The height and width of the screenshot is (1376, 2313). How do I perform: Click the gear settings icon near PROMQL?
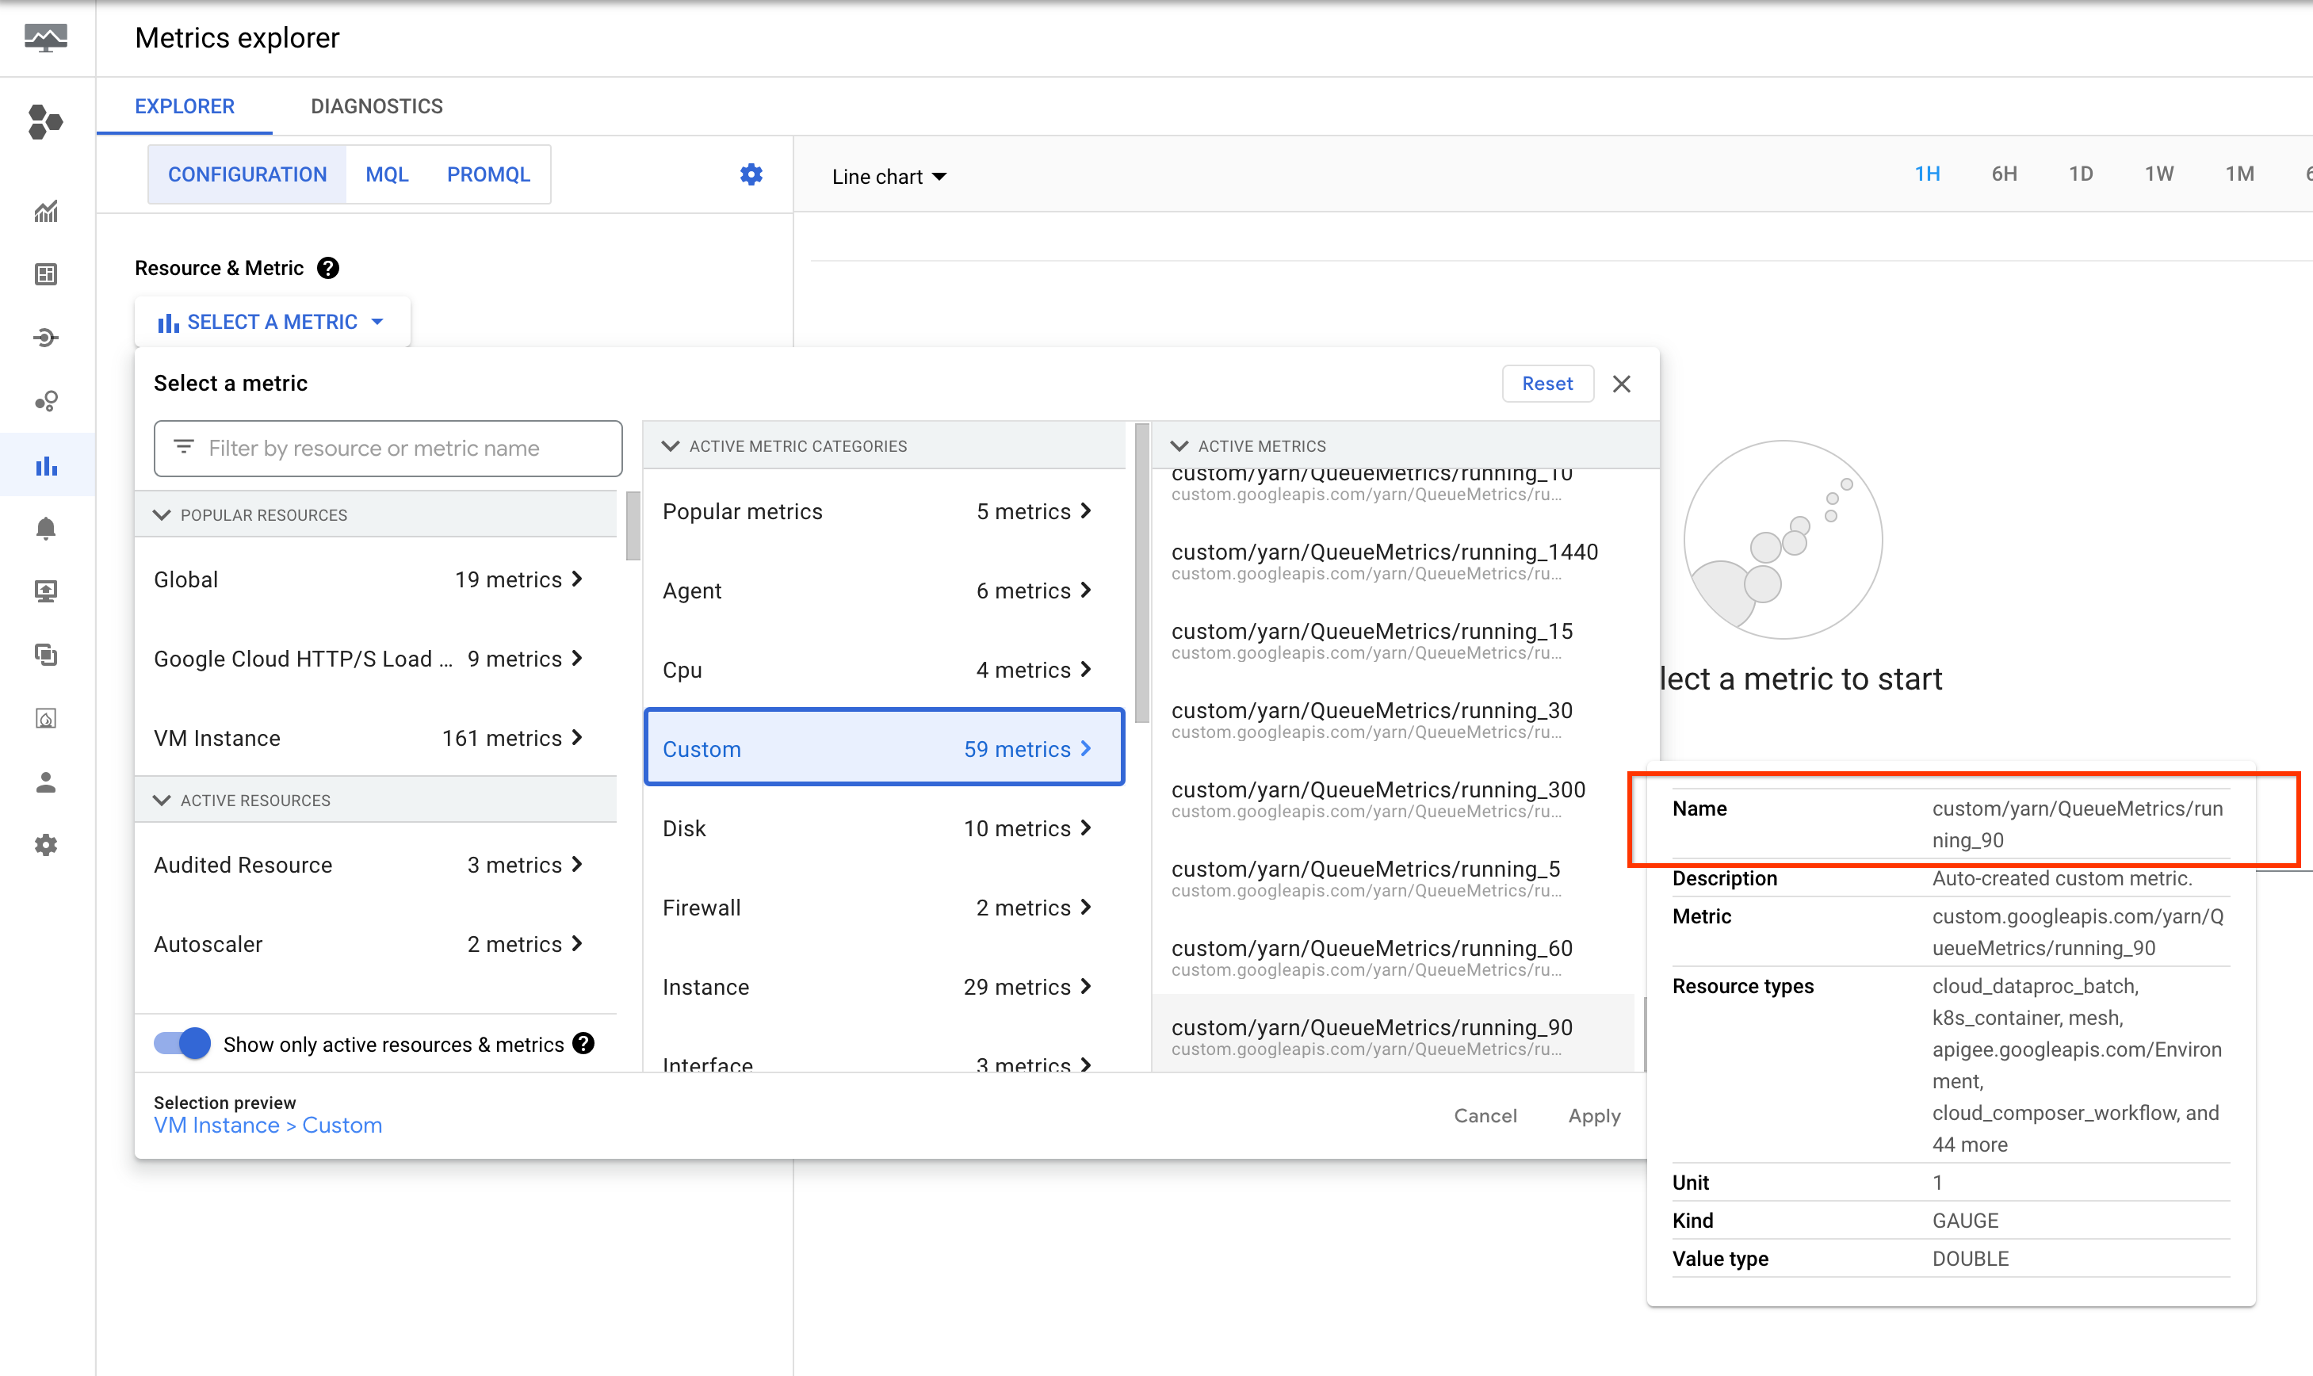point(751,174)
